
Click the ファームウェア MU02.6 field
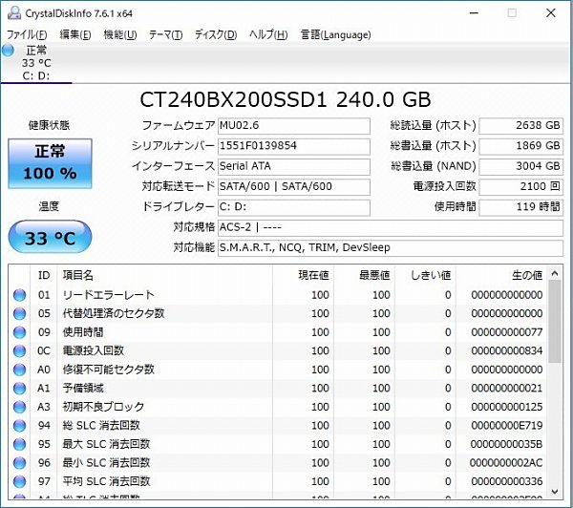tap(293, 126)
